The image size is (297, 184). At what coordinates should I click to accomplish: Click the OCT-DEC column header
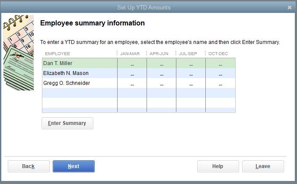coord(218,53)
